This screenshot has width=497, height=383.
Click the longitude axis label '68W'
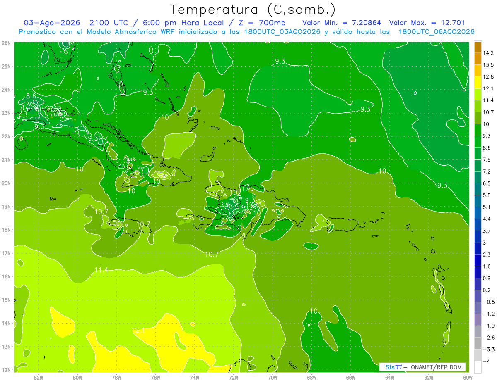pyautogui.click(x=312, y=377)
